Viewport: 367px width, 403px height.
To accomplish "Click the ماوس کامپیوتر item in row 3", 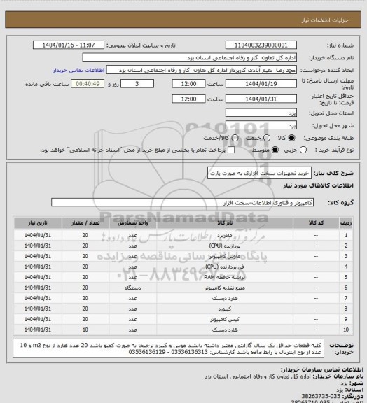I will pyautogui.click(x=225, y=257).
